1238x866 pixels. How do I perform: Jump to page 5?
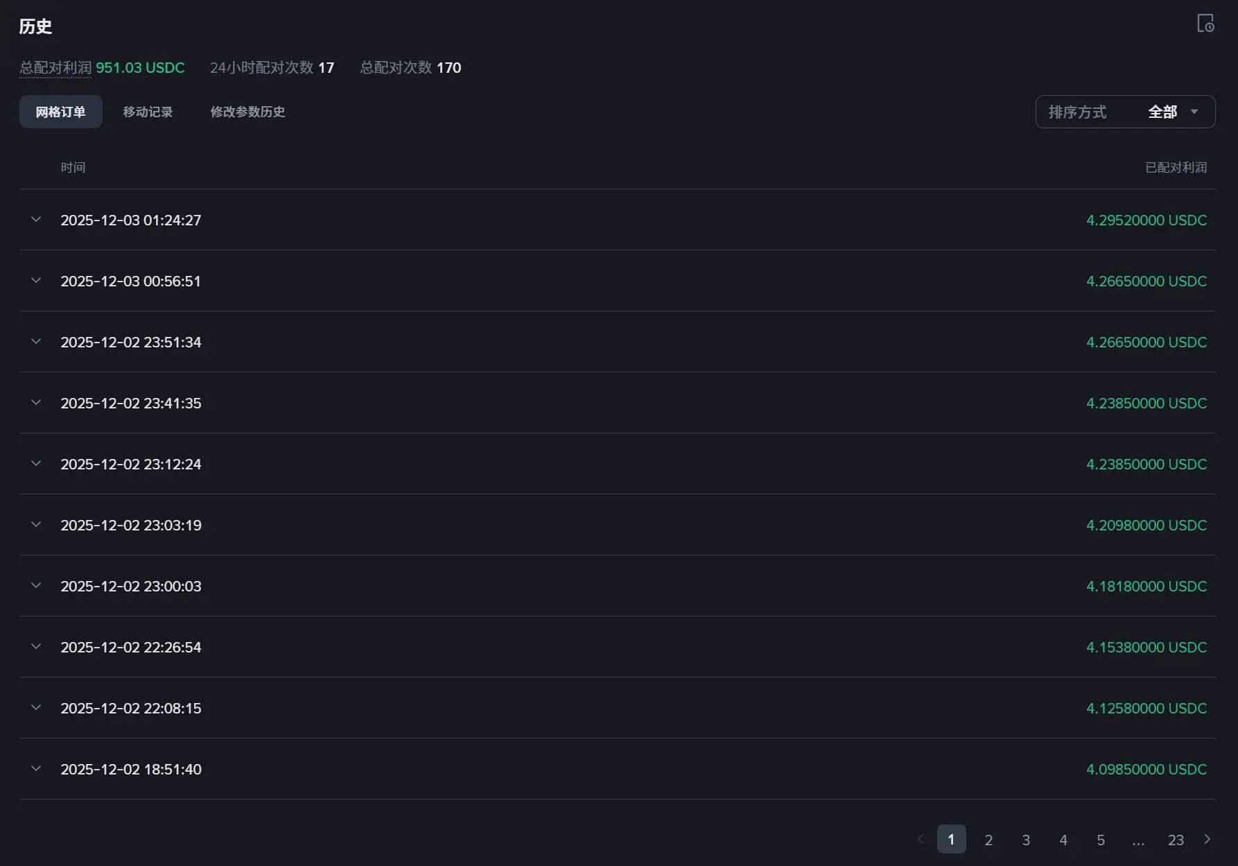coord(1101,840)
